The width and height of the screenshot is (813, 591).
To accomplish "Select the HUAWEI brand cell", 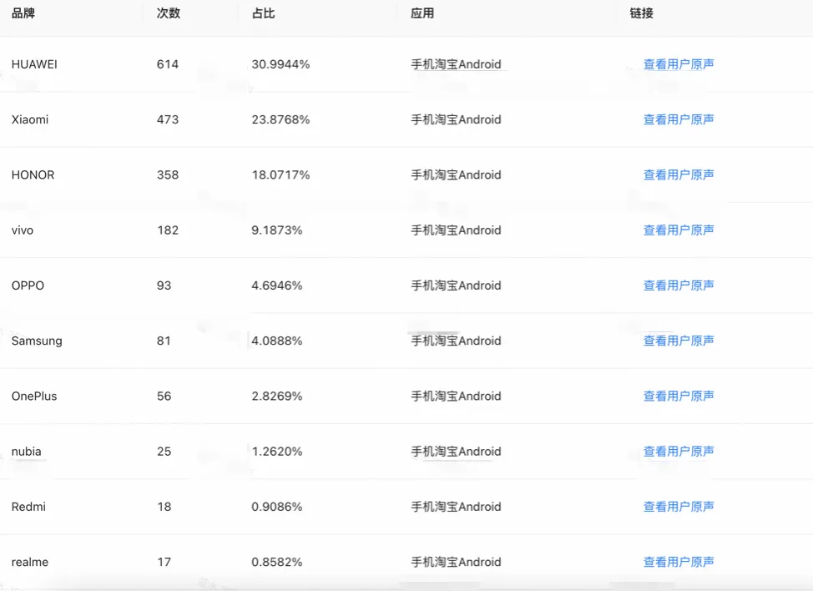I will [x=34, y=64].
